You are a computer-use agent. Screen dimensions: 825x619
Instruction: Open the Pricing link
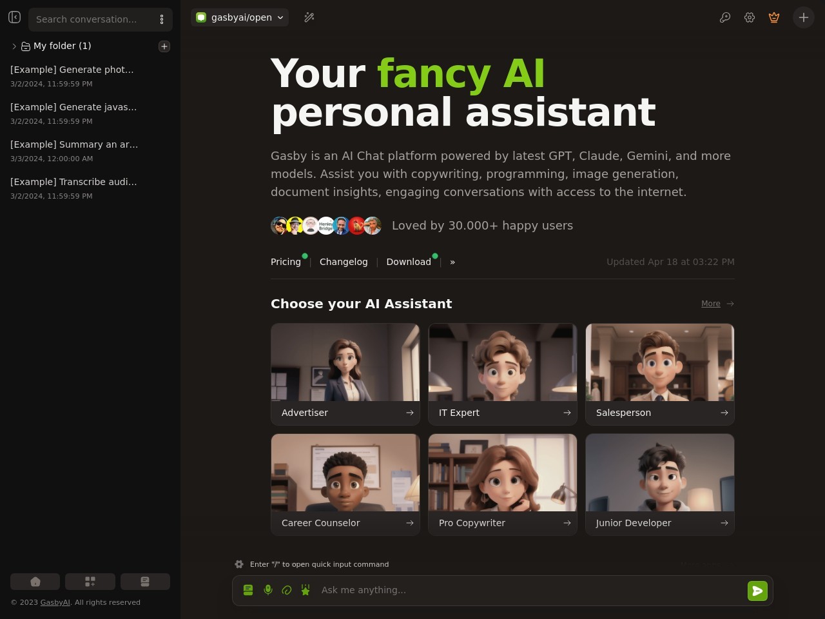(x=286, y=262)
